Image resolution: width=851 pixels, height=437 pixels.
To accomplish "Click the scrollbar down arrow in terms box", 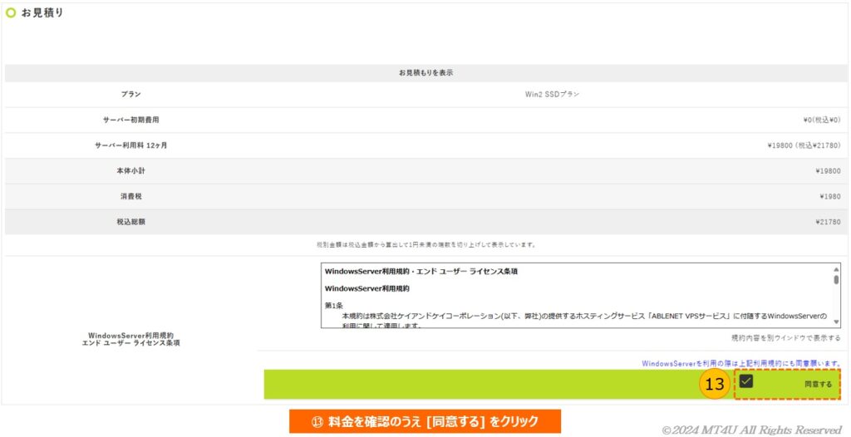I will click(836, 323).
